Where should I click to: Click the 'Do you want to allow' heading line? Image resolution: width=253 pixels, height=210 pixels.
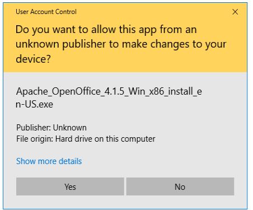(x=106, y=30)
